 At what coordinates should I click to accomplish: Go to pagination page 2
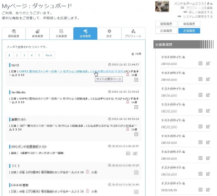17,55
